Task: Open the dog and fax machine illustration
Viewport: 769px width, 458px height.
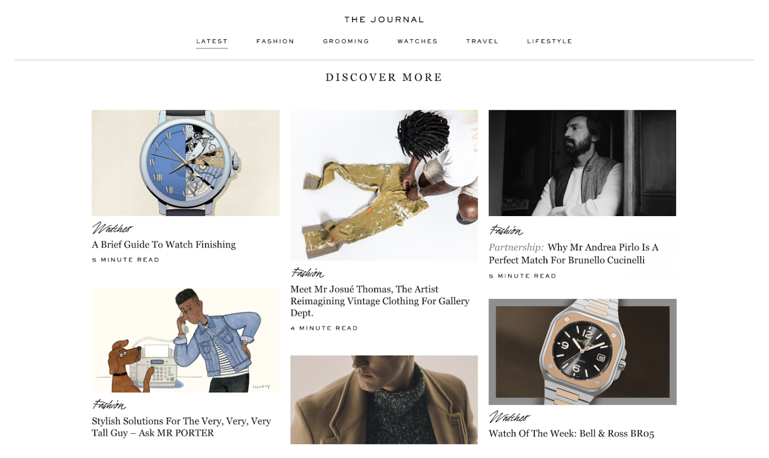Action: (x=186, y=340)
